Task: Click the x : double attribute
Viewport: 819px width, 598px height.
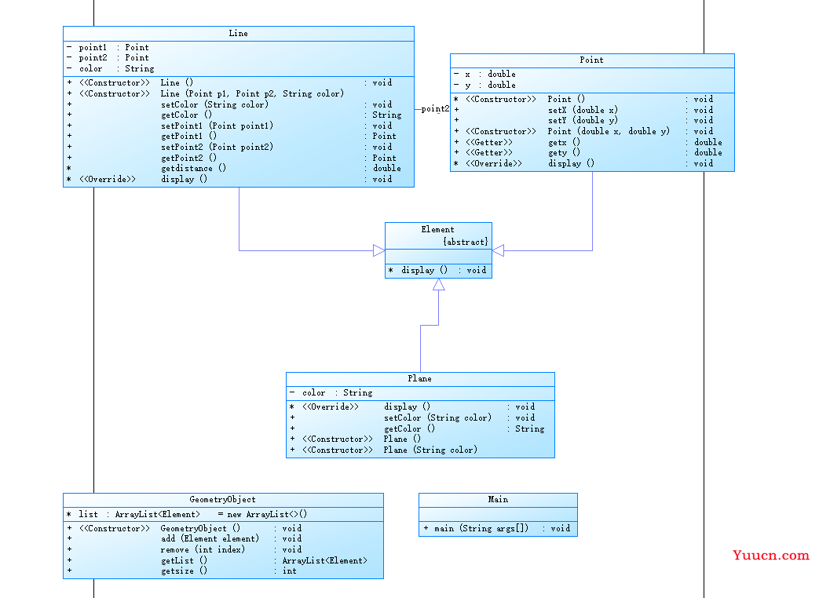Action: click(490, 74)
